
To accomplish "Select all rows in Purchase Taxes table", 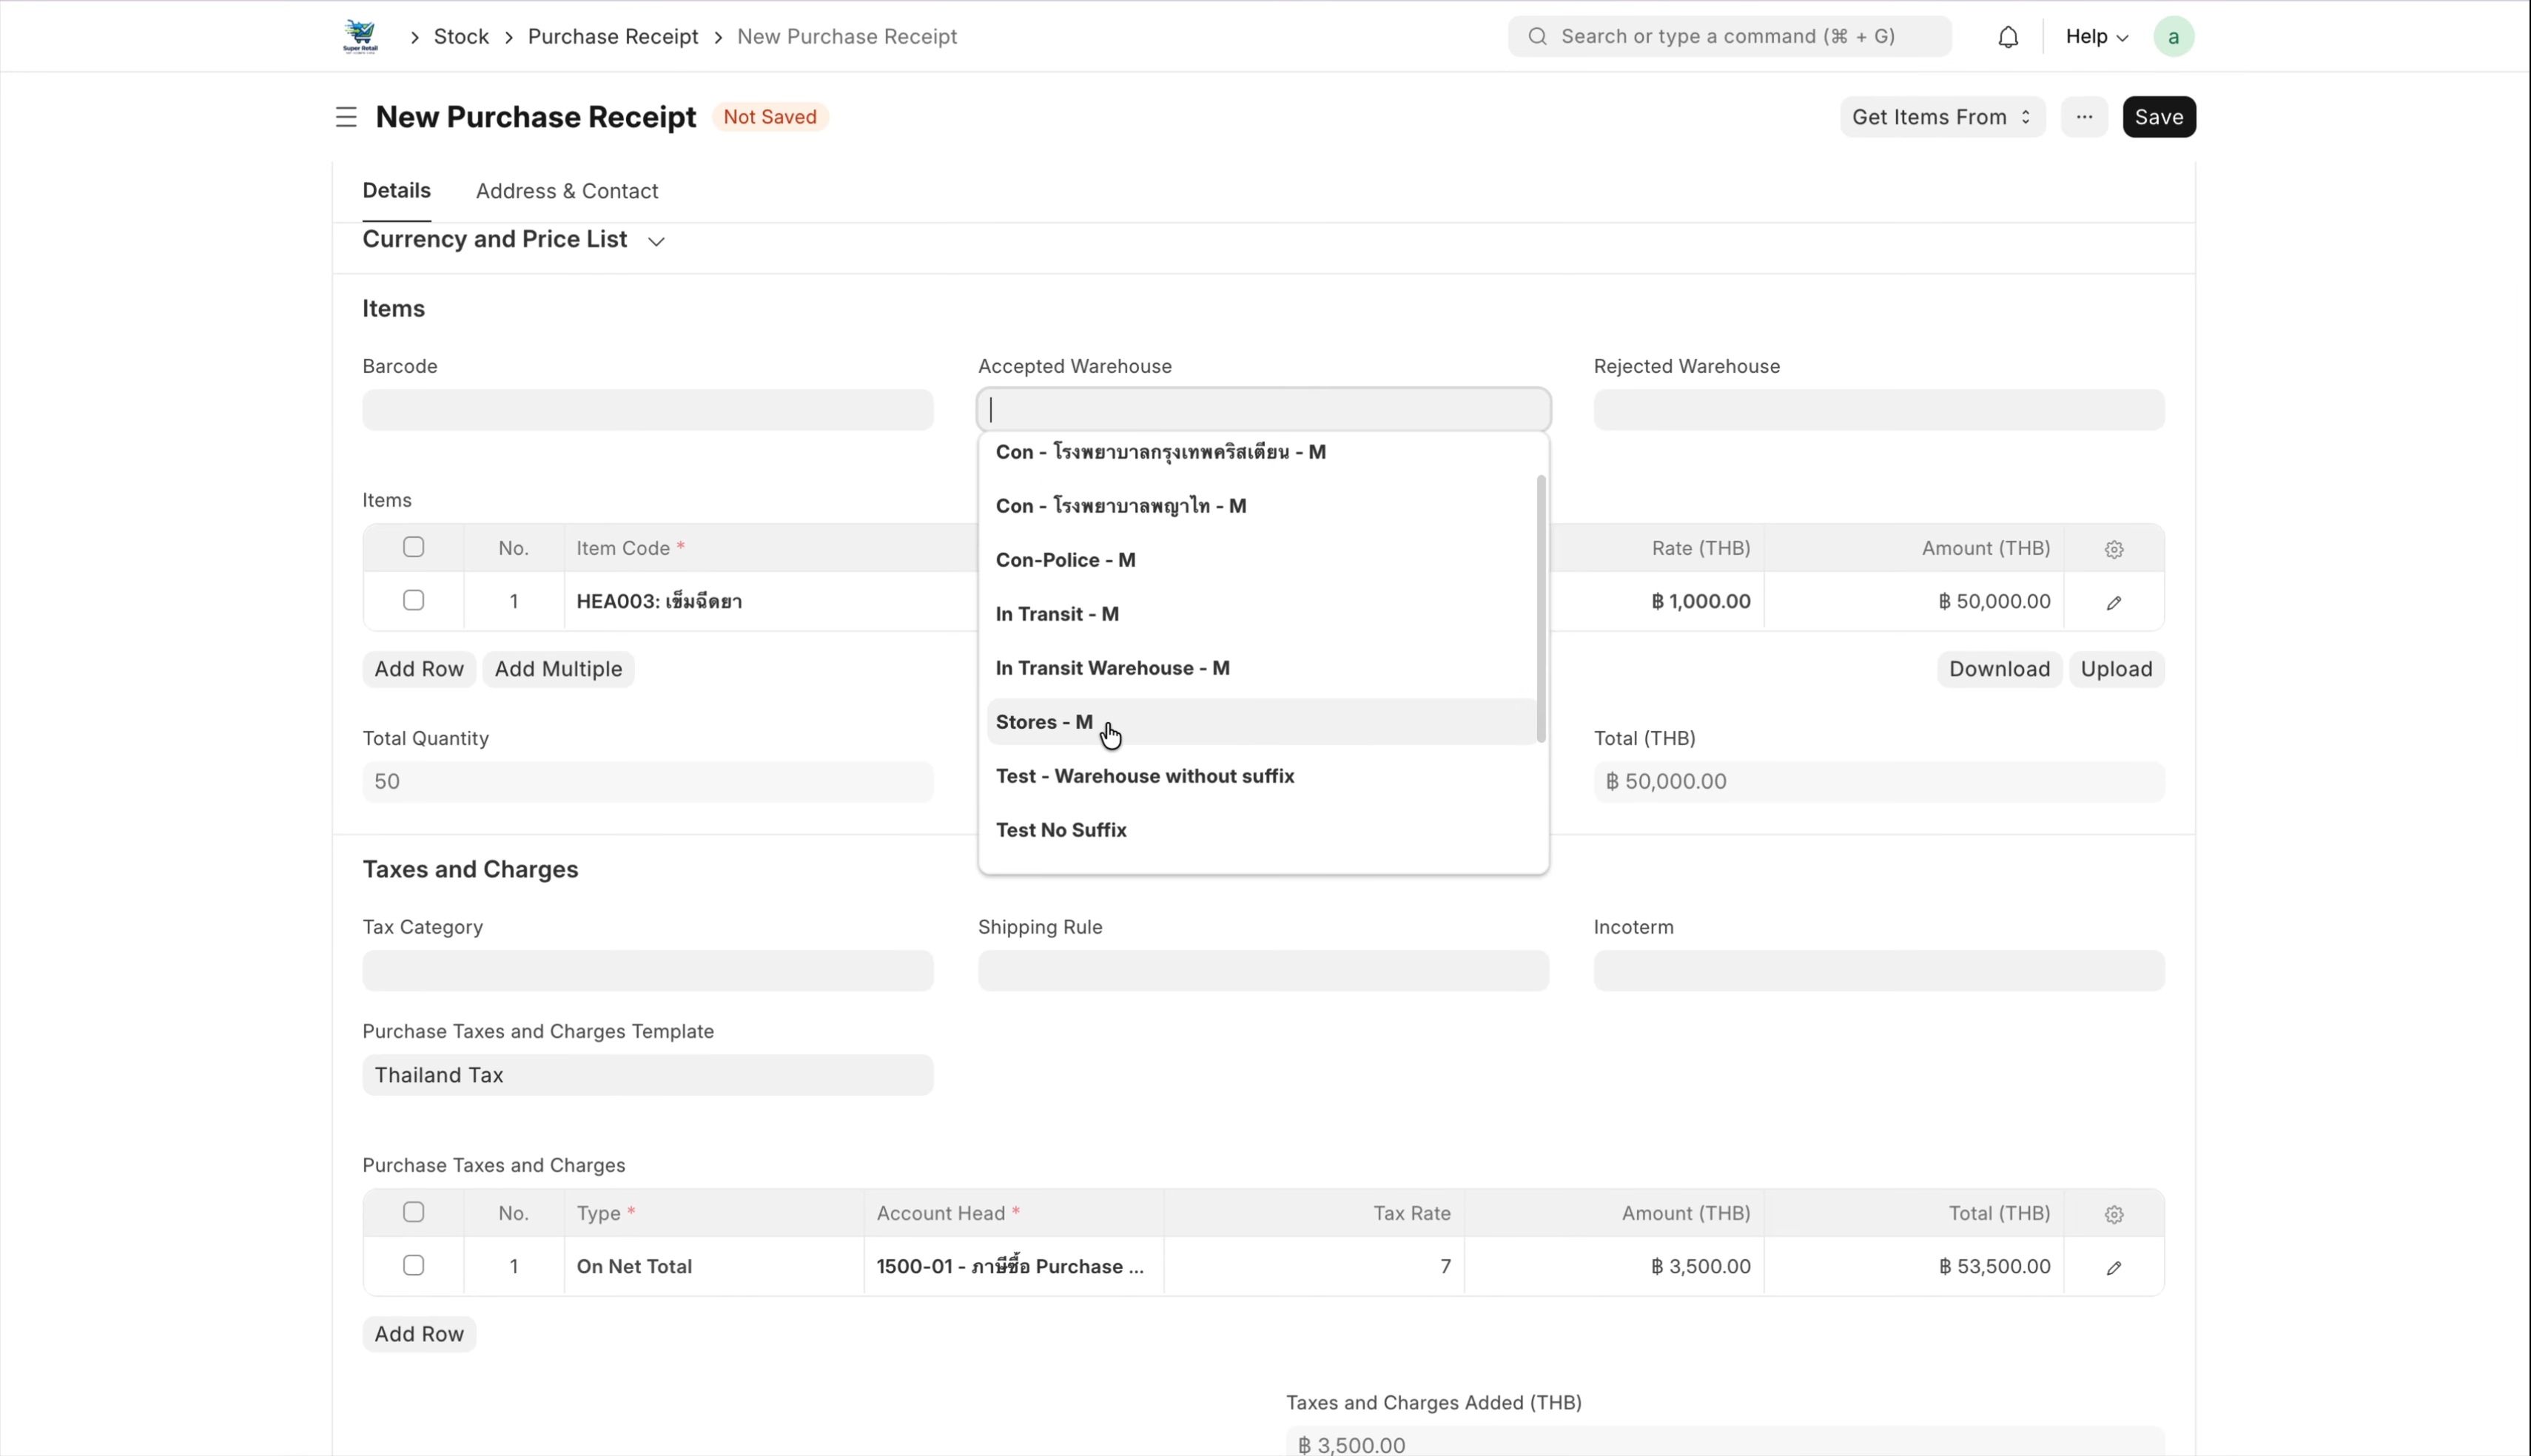I will 413,1212.
